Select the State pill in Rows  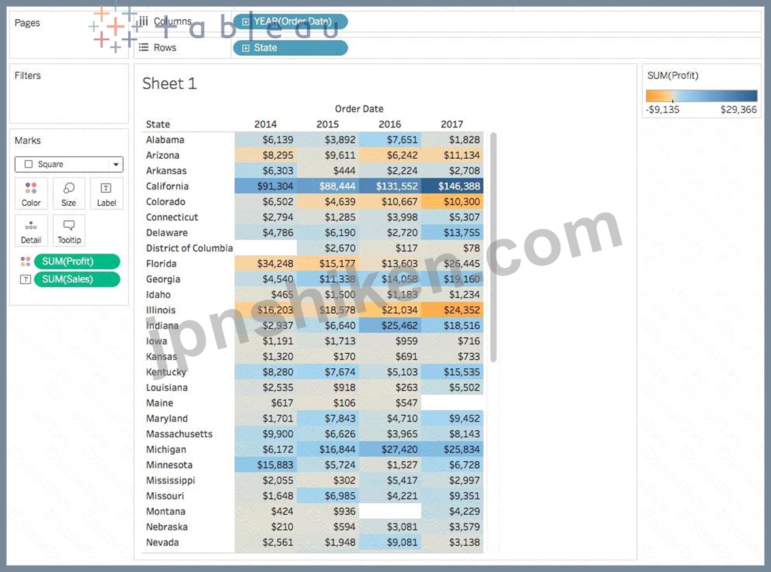pyautogui.click(x=290, y=48)
